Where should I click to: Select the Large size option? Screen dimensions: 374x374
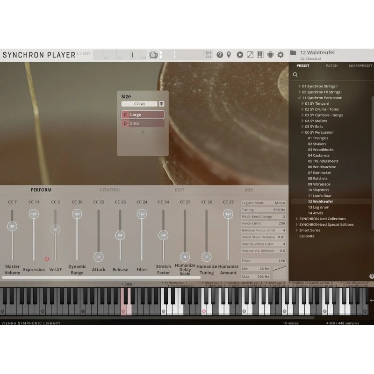click(x=143, y=115)
